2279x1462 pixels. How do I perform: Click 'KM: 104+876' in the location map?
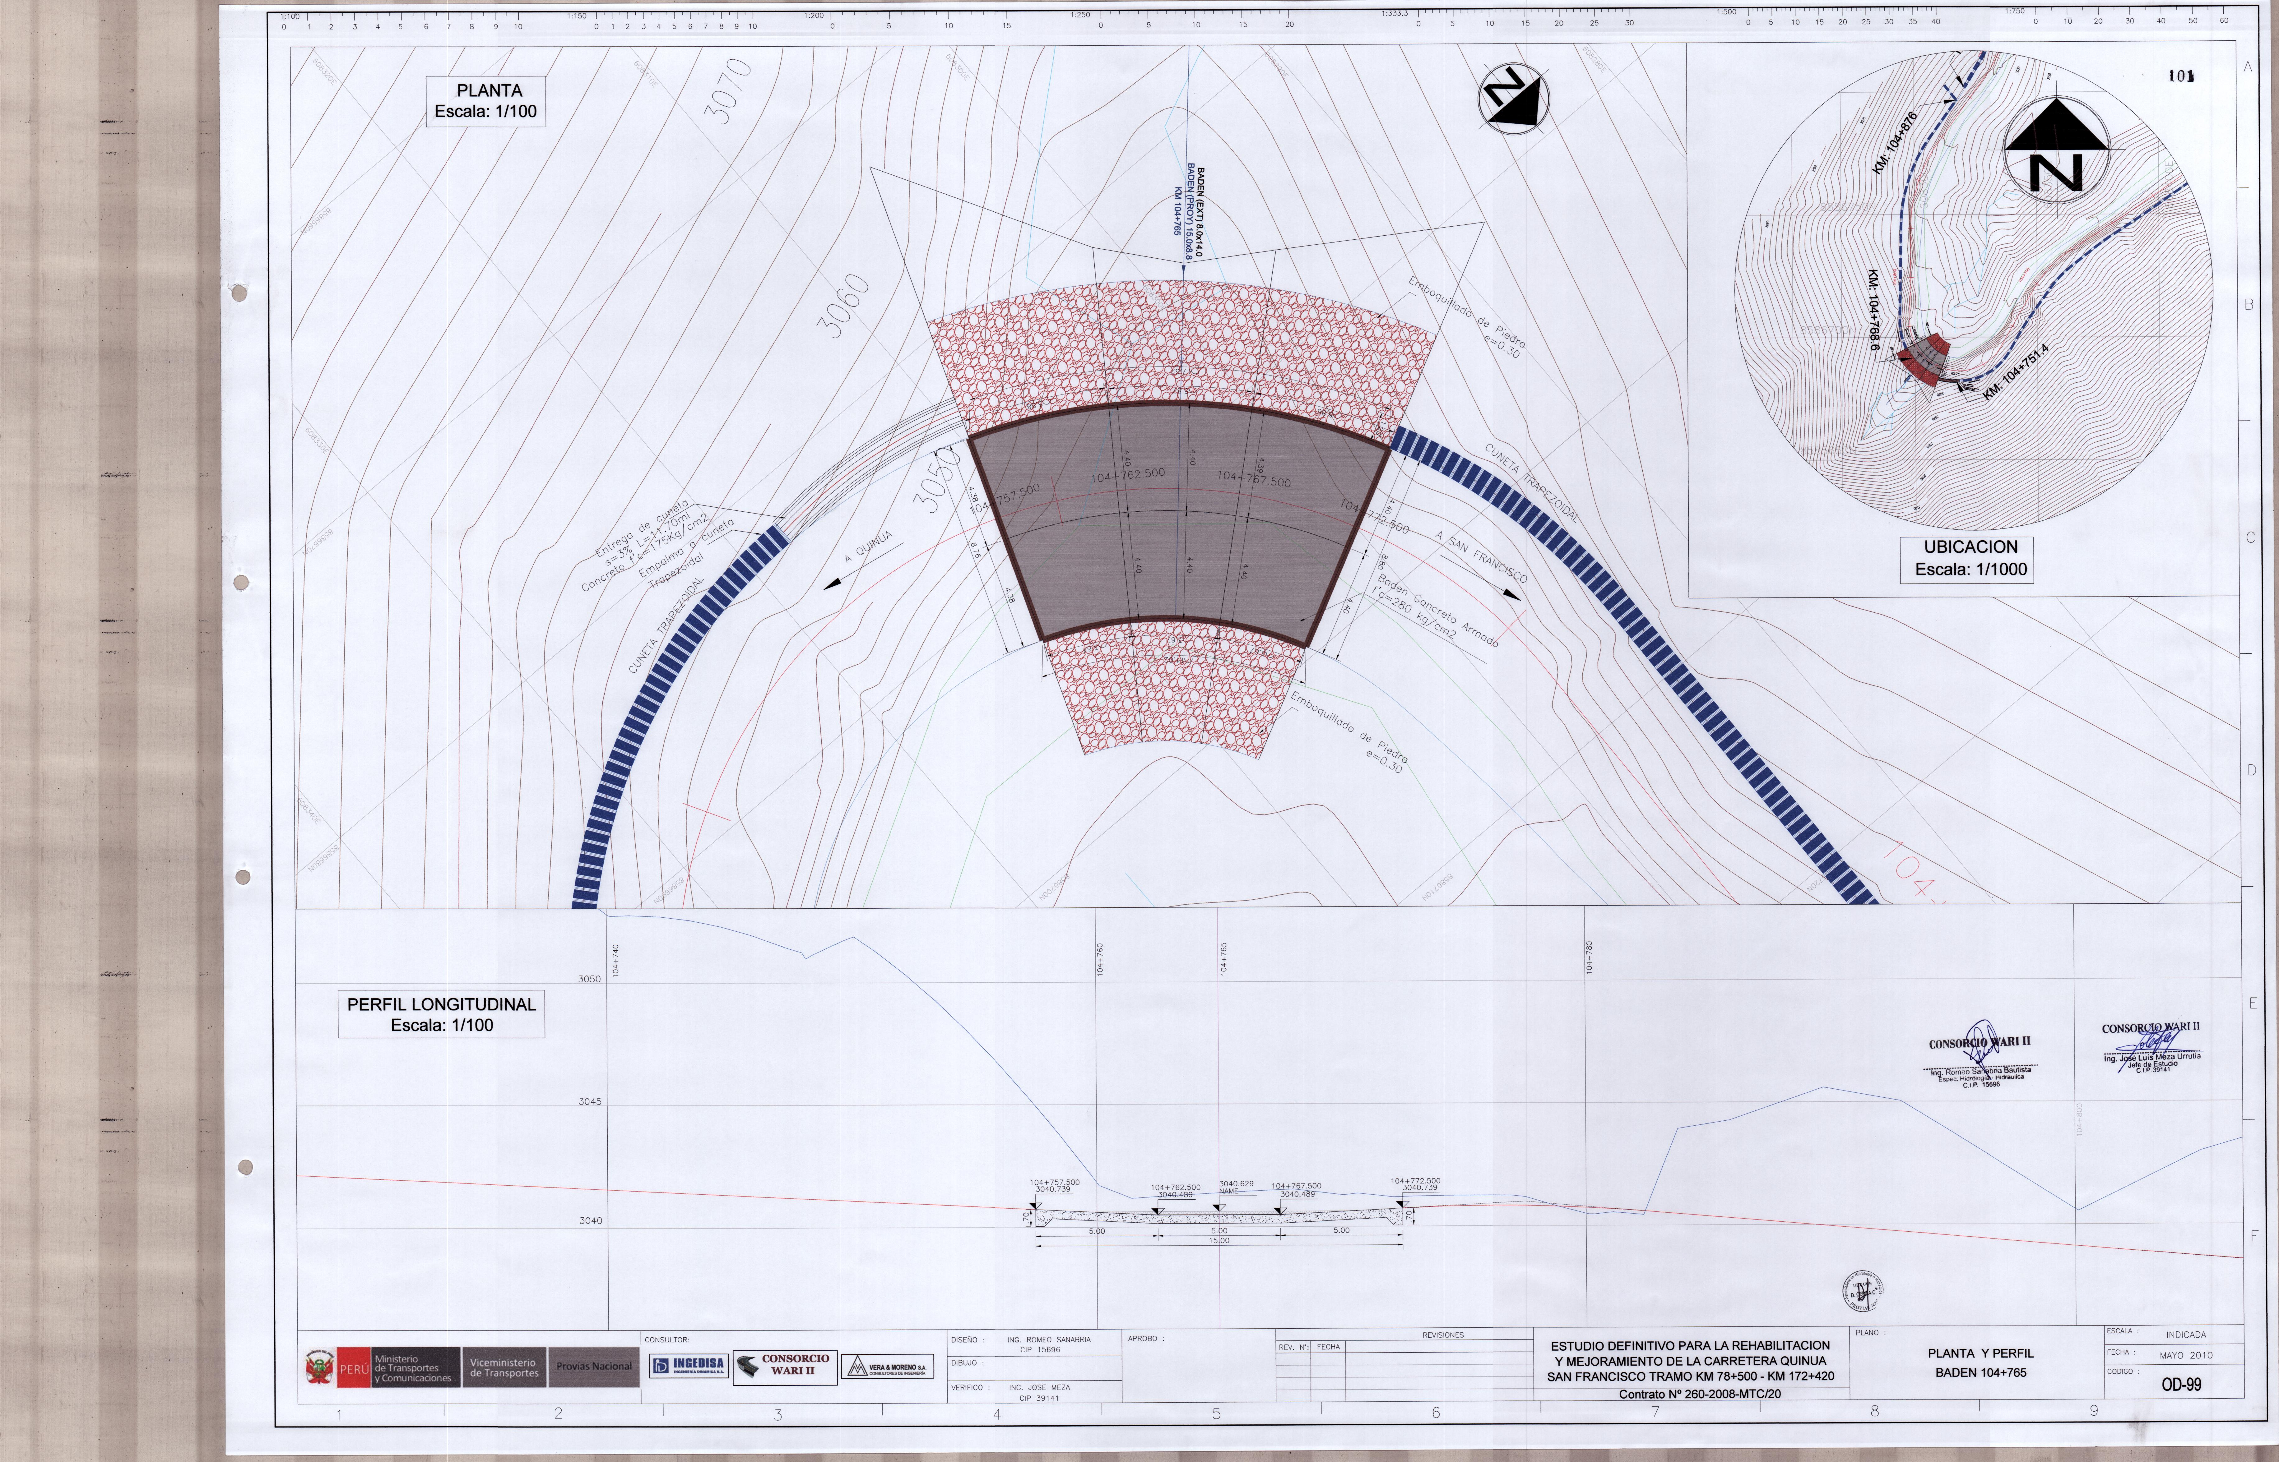tap(1894, 142)
